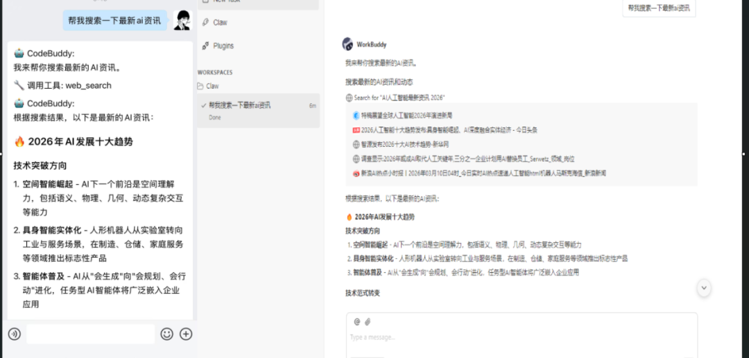Click the scroll-to-bottom chevron button
The width and height of the screenshot is (749, 358).
coord(704,287)
